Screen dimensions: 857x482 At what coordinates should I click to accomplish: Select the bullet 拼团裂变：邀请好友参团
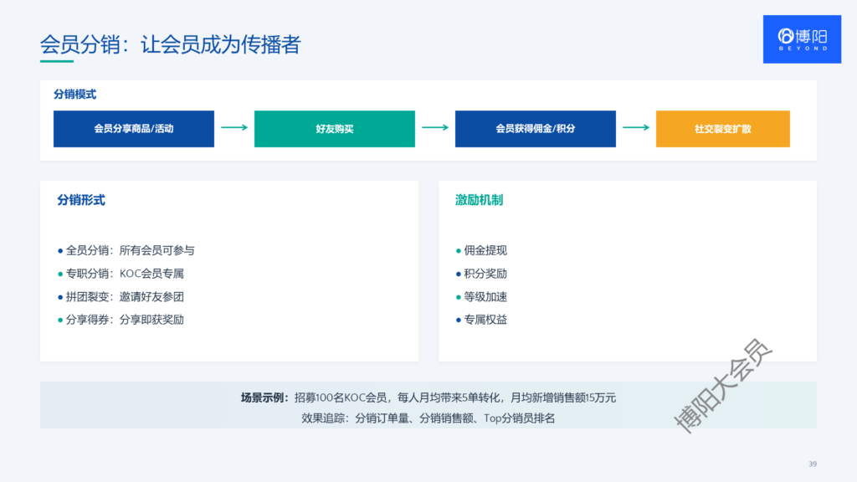pyautogui.click(x=121, y=297)
